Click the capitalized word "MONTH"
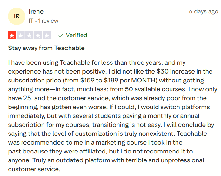 click(x=141, y=80)
